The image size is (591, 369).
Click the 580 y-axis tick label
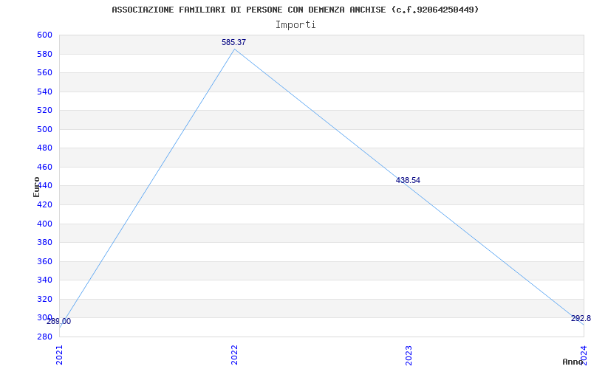(44, 54)
